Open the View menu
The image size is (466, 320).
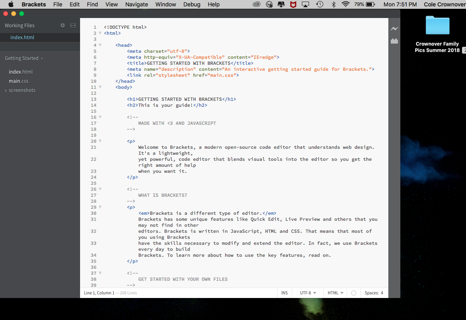click(x=111, y=4)
